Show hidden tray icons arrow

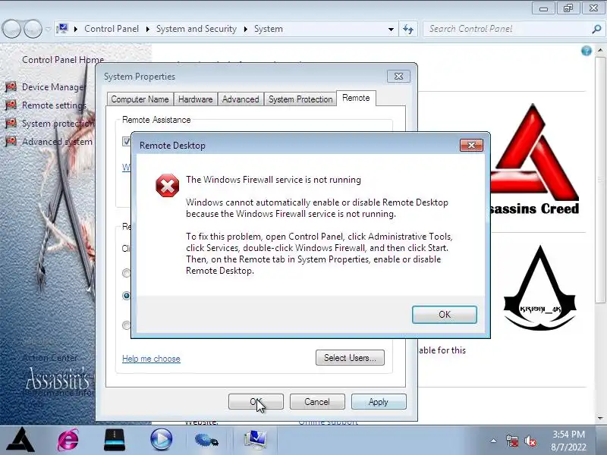tap(493, 441)
